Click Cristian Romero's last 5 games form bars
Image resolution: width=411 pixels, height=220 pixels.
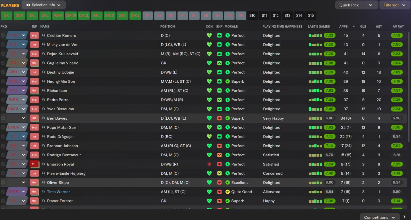tap(315, 36)
